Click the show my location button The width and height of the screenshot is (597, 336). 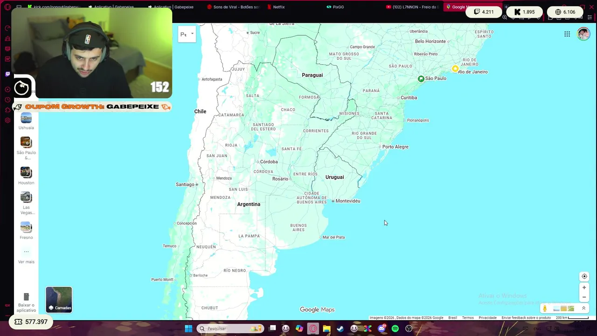pos(584,276)
